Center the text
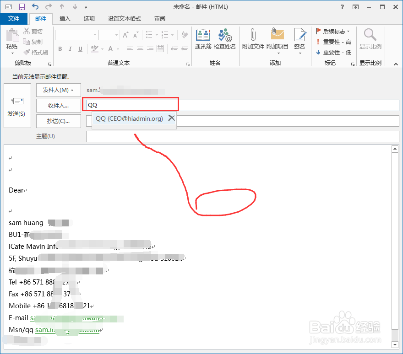 (140, 49)
